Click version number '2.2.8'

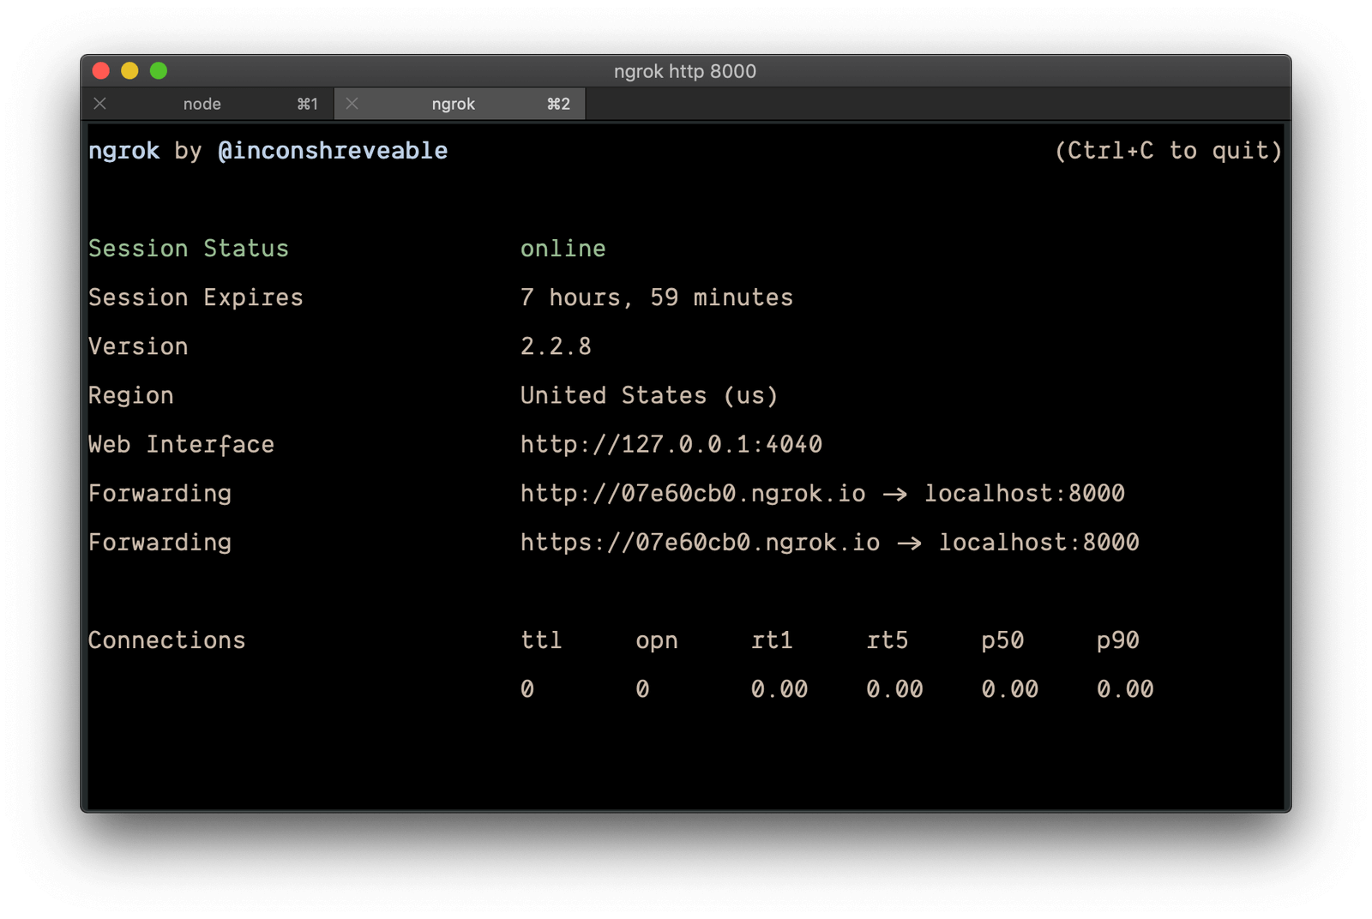pyautogui.click(x=556, y=346)
